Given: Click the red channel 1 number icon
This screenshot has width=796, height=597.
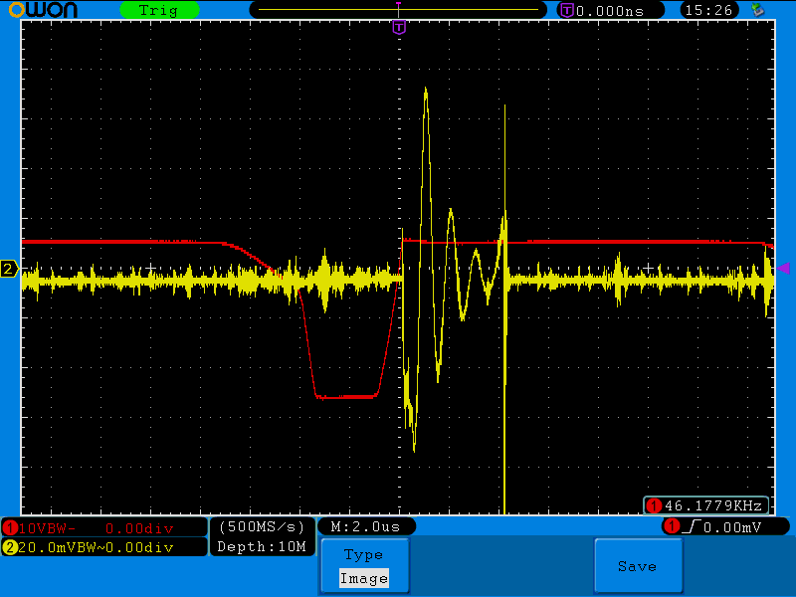Looking at the screenshot, I should (9, 528).
